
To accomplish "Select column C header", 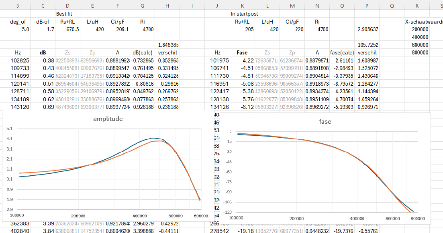I will (43, 6).
